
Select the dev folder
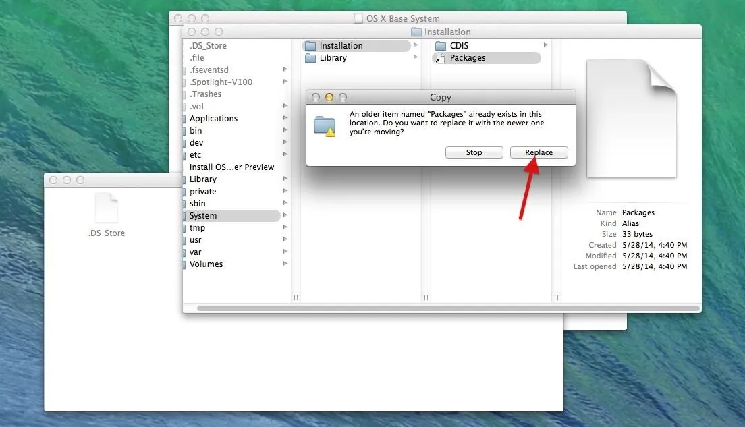pos(196,143)
